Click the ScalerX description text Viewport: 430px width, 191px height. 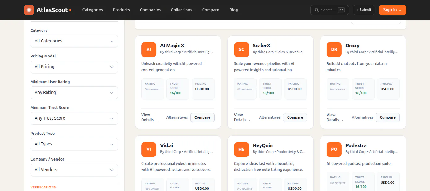click(x=265, y=67)
